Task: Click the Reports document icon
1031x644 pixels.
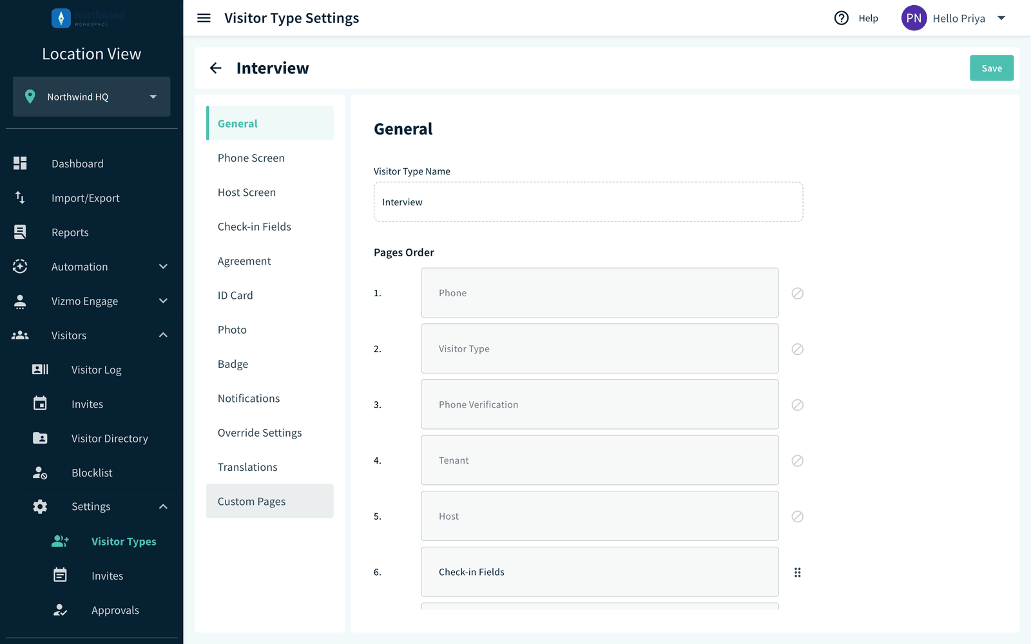Action: tap(20, 232)
